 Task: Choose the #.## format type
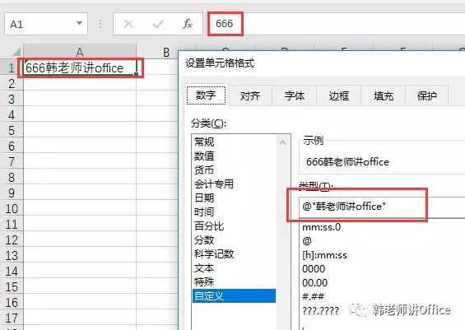click(314, 296)
